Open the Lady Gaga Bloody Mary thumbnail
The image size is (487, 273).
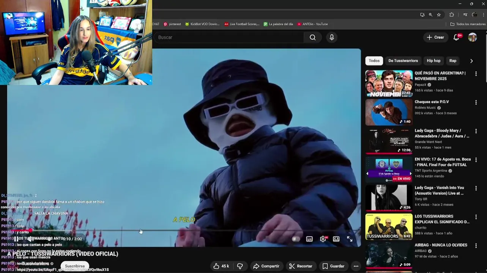click(x=389, y=141)
